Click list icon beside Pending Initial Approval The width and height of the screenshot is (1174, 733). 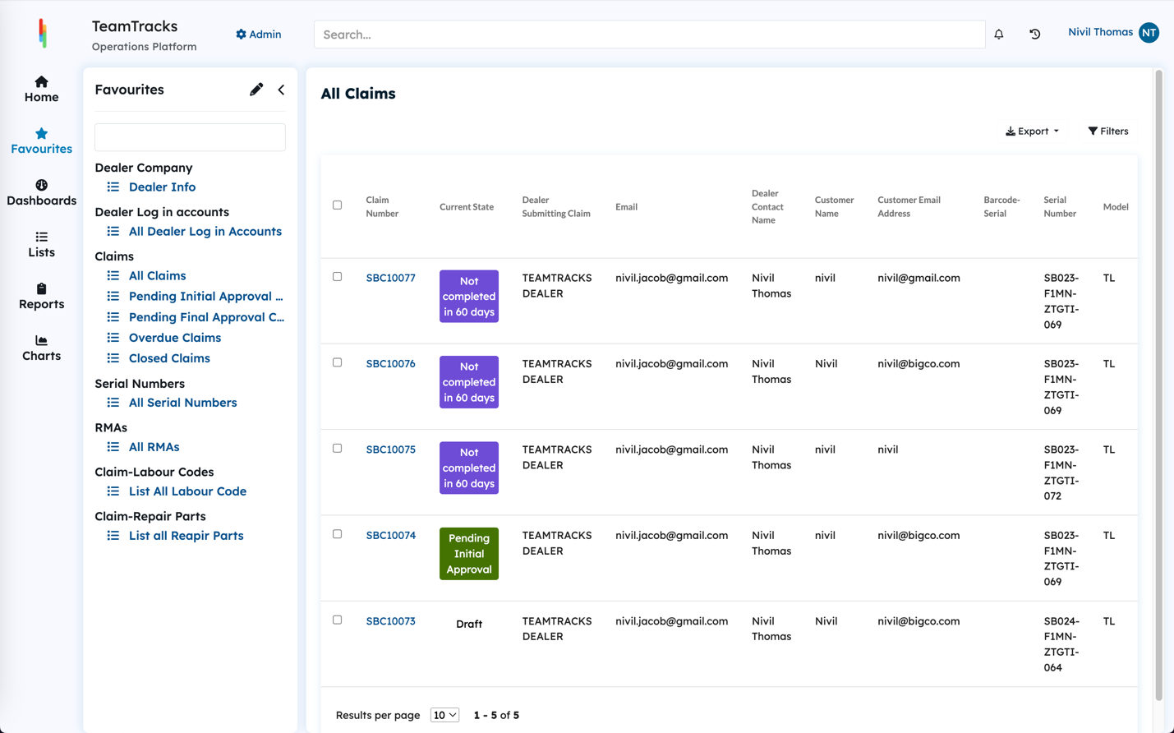[x=113, y=297]
